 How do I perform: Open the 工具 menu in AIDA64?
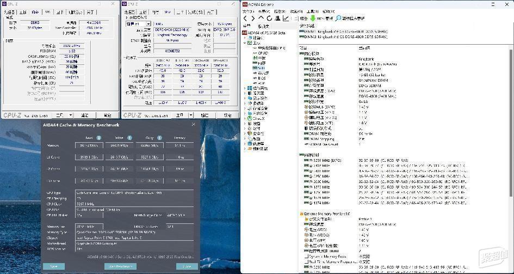click(312, 11)
